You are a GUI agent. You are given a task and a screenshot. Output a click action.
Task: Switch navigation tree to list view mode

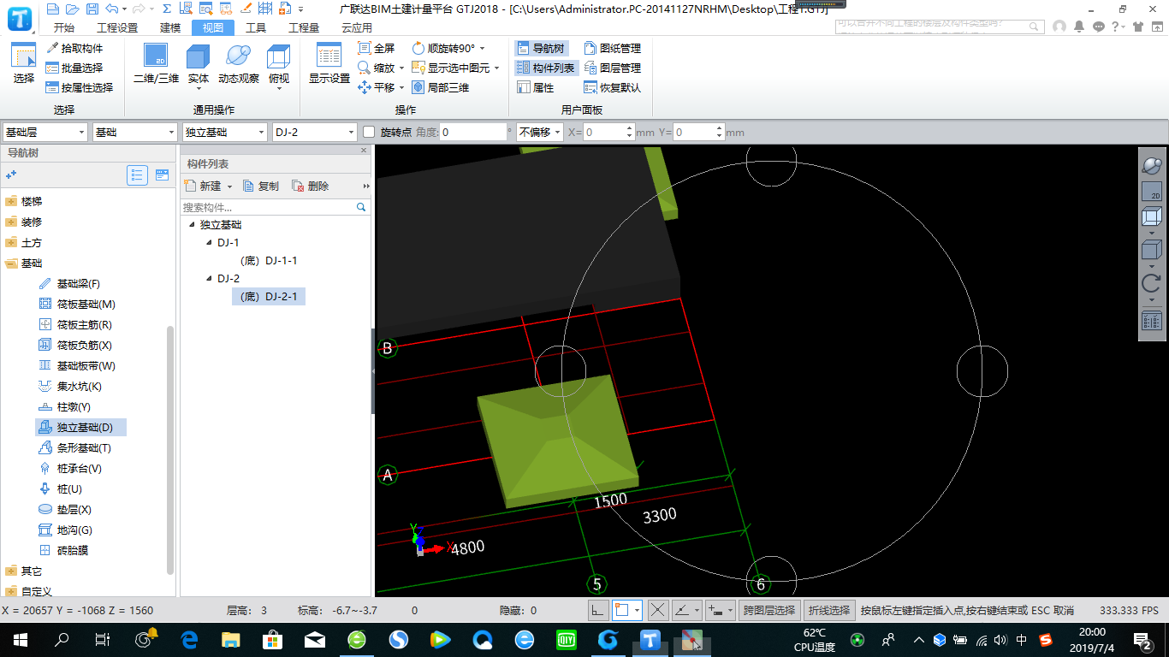click(137, 175)
